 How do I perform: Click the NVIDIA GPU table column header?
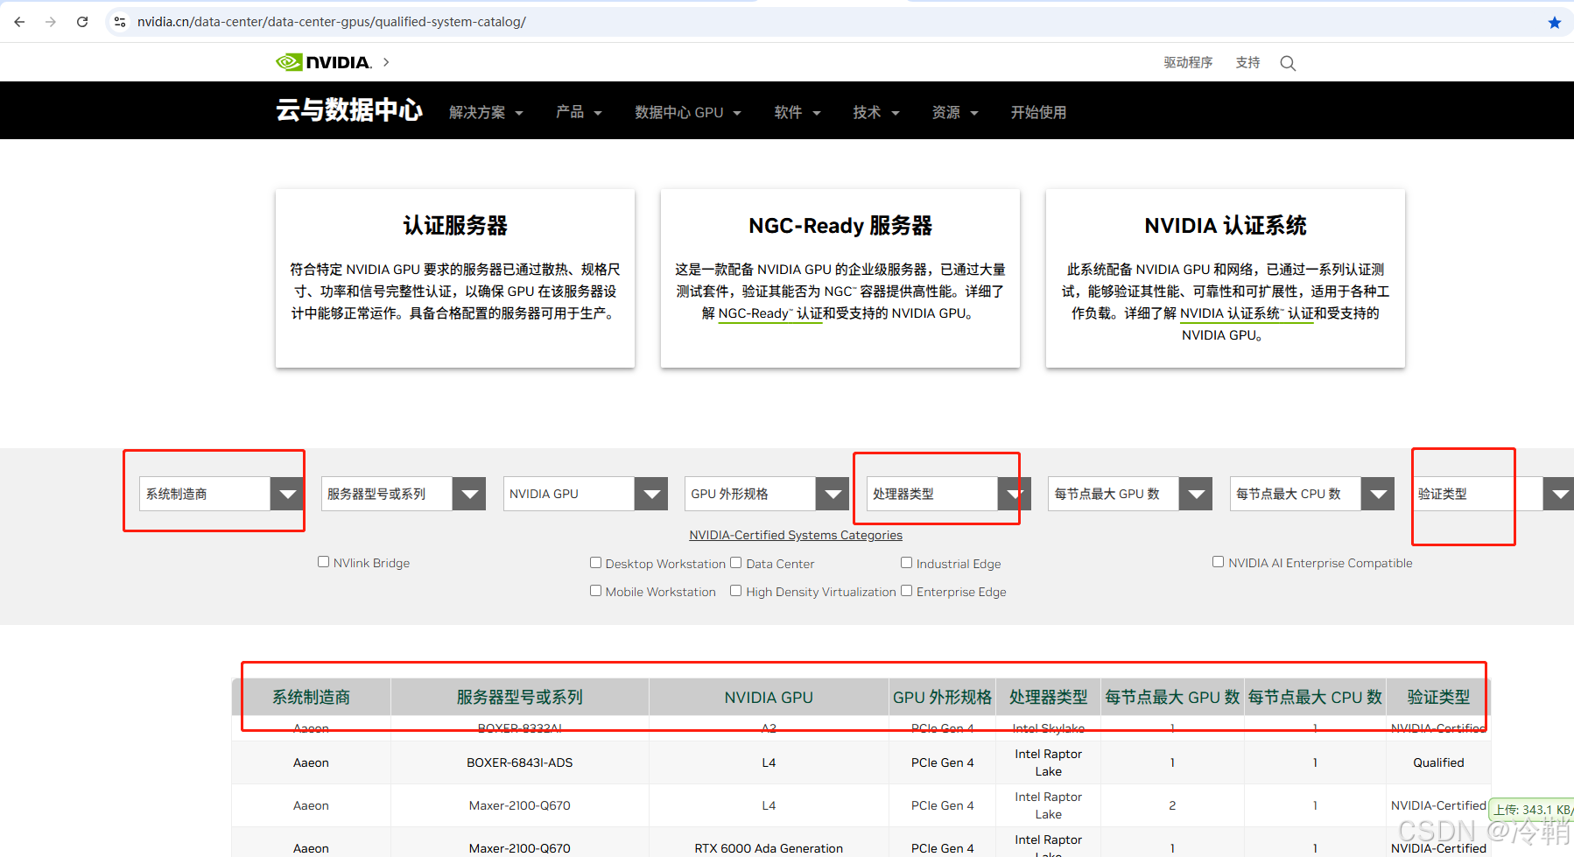point(769,697)
